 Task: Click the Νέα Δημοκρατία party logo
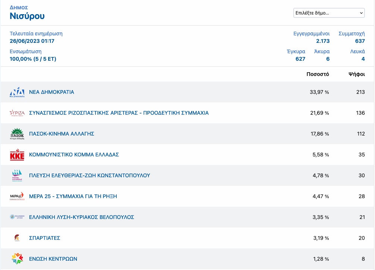(17, 92)
